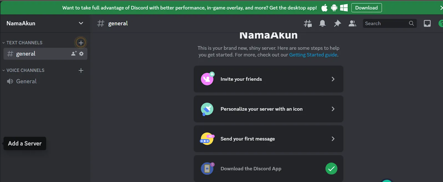Open the Getting Started guide link

tap(313, 55)
